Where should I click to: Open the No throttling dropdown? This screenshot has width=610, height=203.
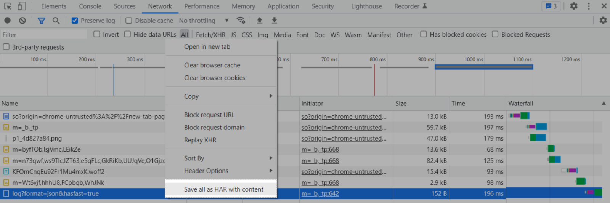click(x=204, y=21)
